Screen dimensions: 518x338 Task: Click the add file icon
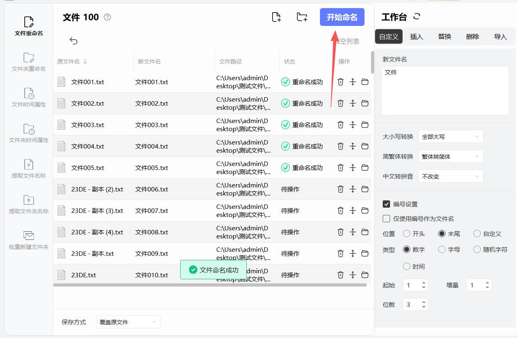[x=276, y=17]
